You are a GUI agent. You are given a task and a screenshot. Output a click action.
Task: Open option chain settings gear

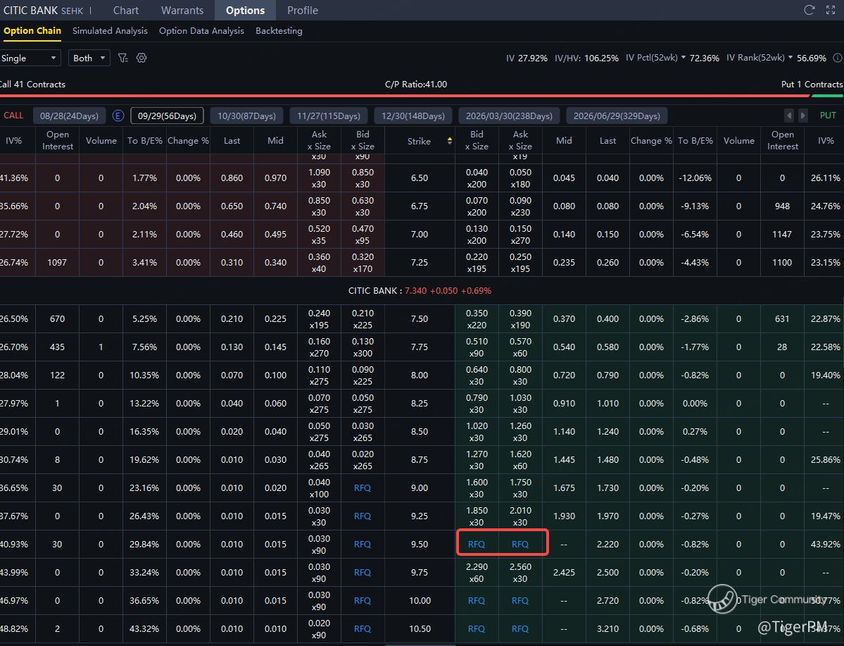click(x=141, y=58)
